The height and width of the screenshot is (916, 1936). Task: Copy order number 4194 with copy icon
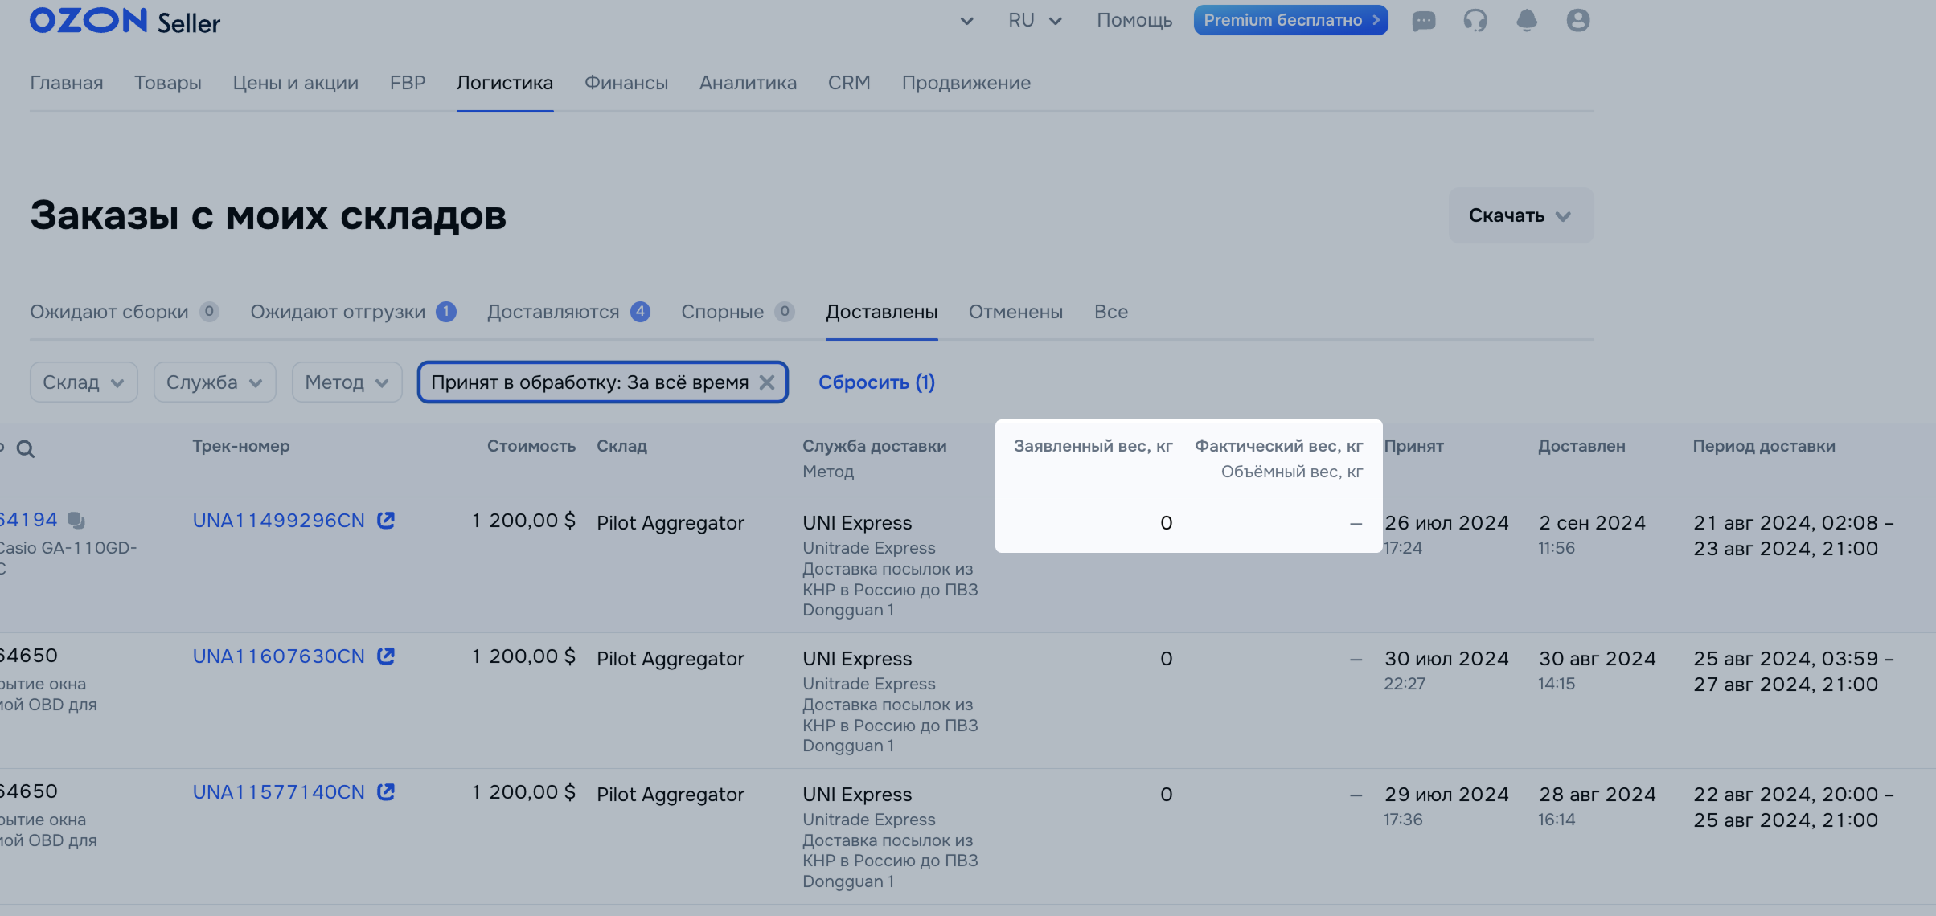coord(76,521)
